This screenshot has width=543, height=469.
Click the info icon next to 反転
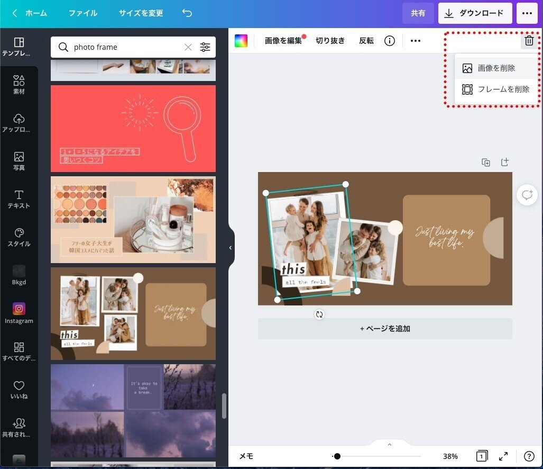pyautogui.click(x=390, y=40)
